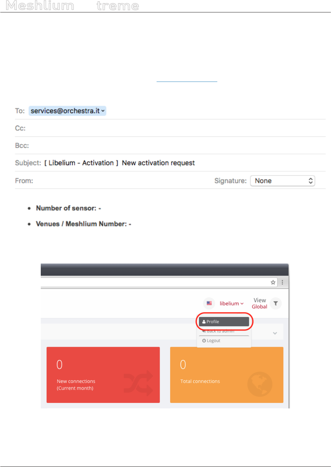Click the browser bookmark star icon
331x467 pixels.
coord(273,282)
